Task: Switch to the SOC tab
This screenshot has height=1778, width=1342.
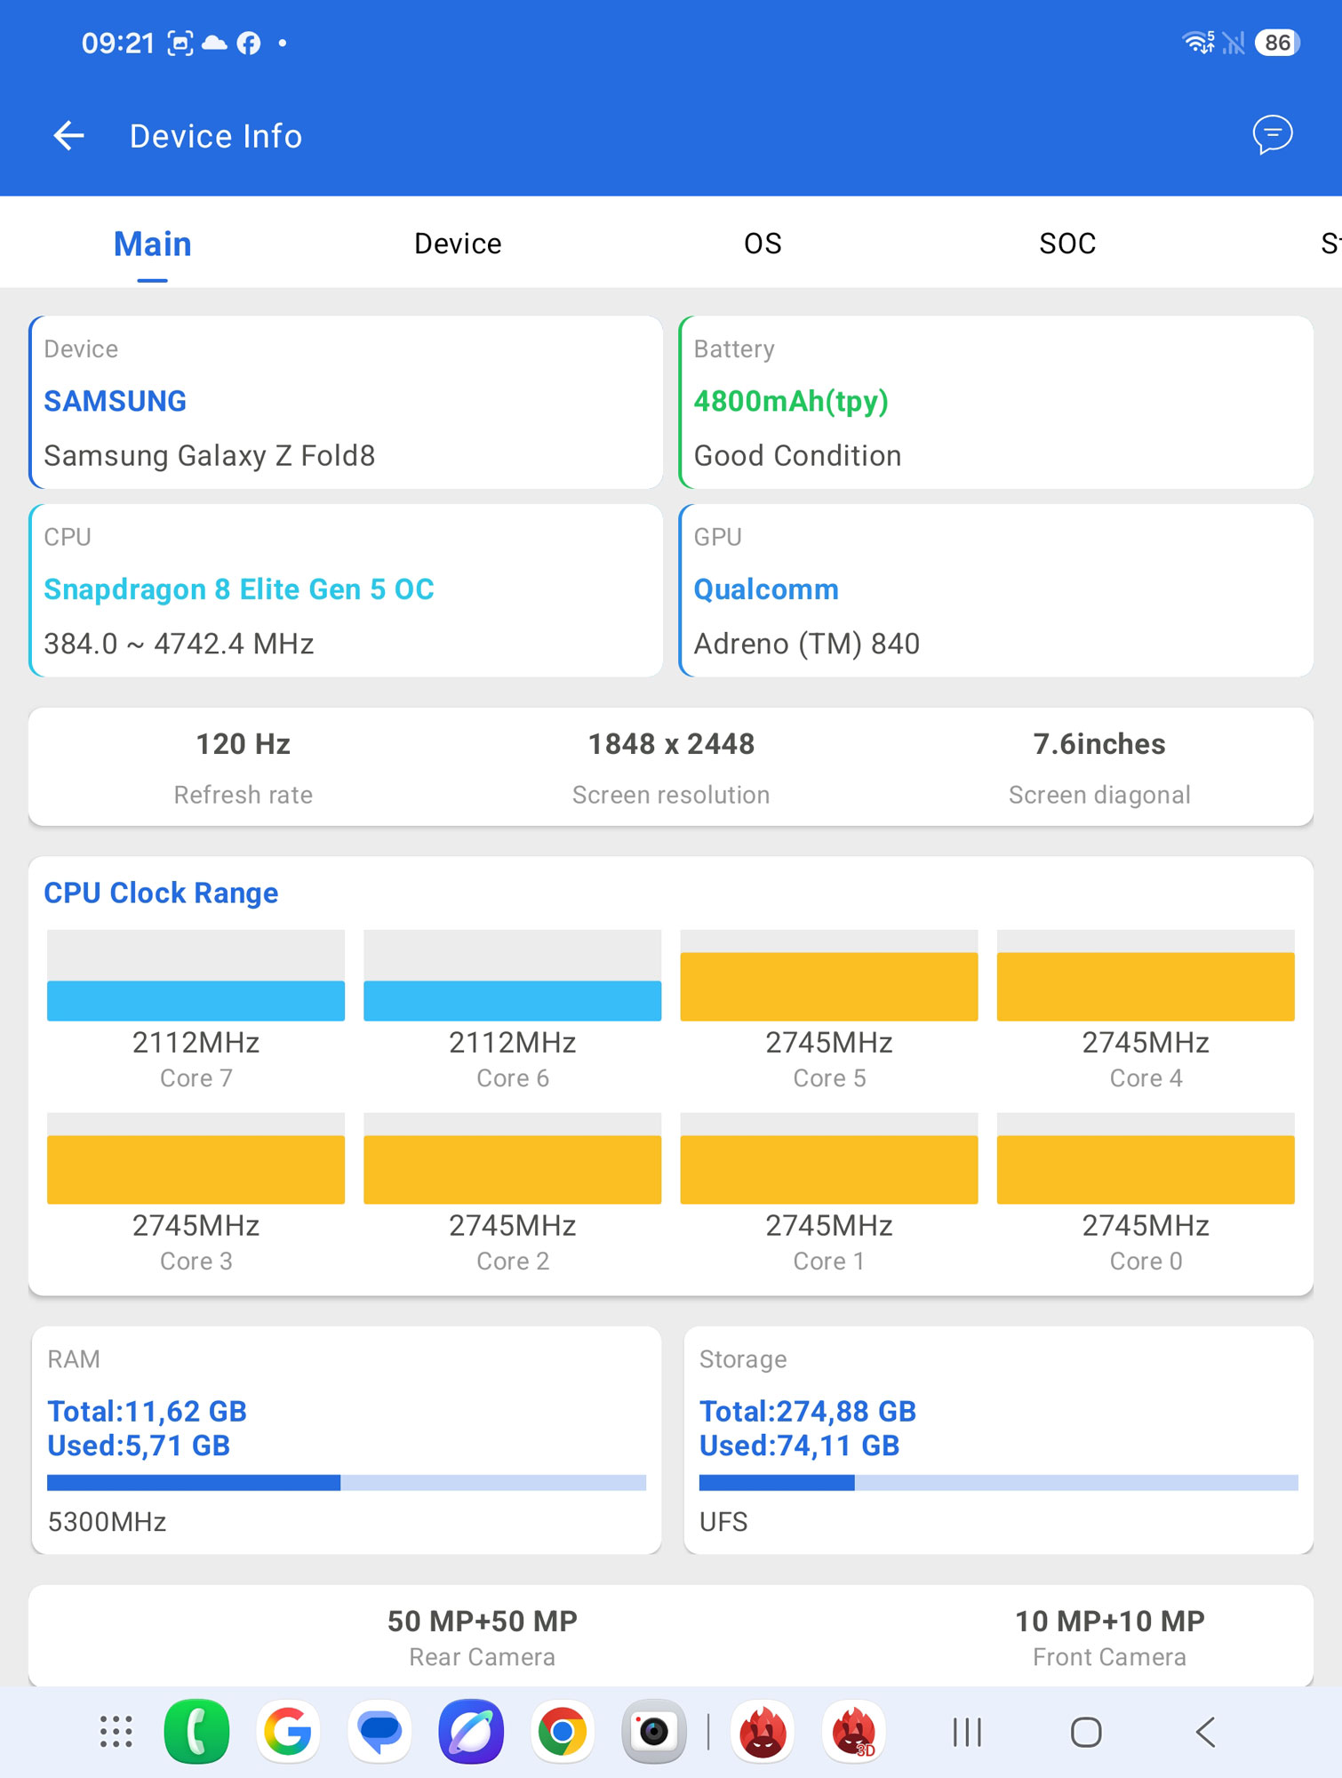Action: point(1067,244)
